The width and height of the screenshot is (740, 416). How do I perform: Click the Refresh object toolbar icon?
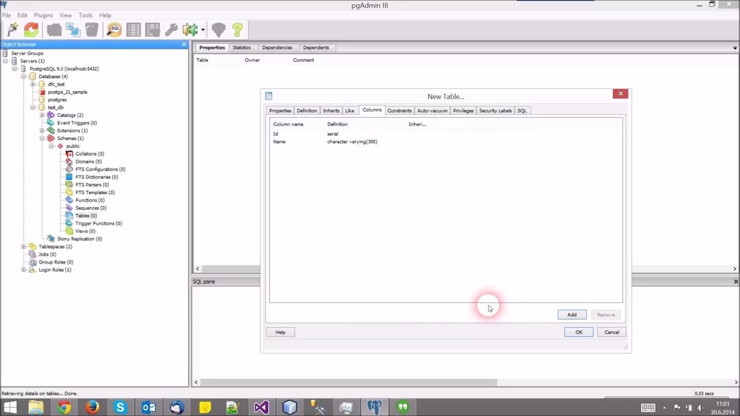click(x=31, y=29)
